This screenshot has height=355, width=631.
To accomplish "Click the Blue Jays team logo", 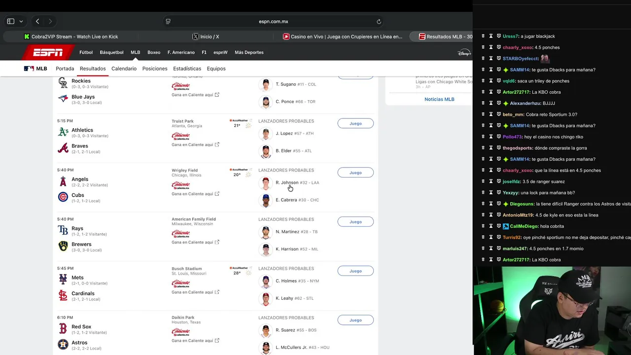I will (x=63, y=99).
